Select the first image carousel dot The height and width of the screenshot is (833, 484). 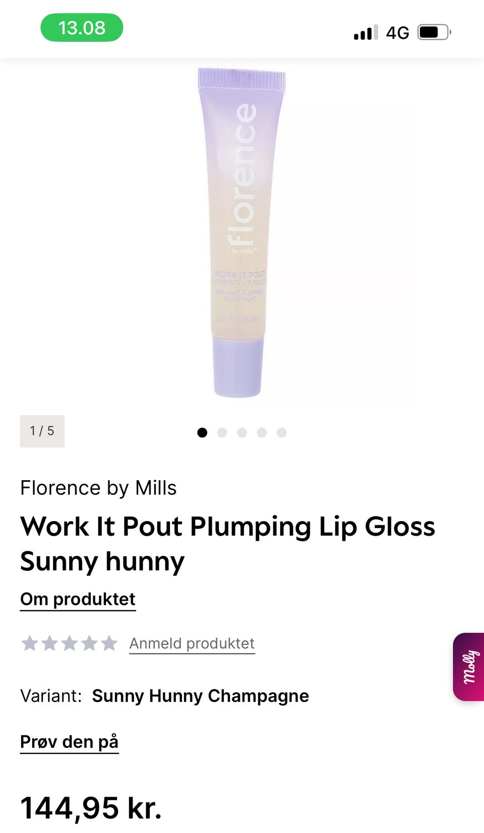tap(202, 432)
